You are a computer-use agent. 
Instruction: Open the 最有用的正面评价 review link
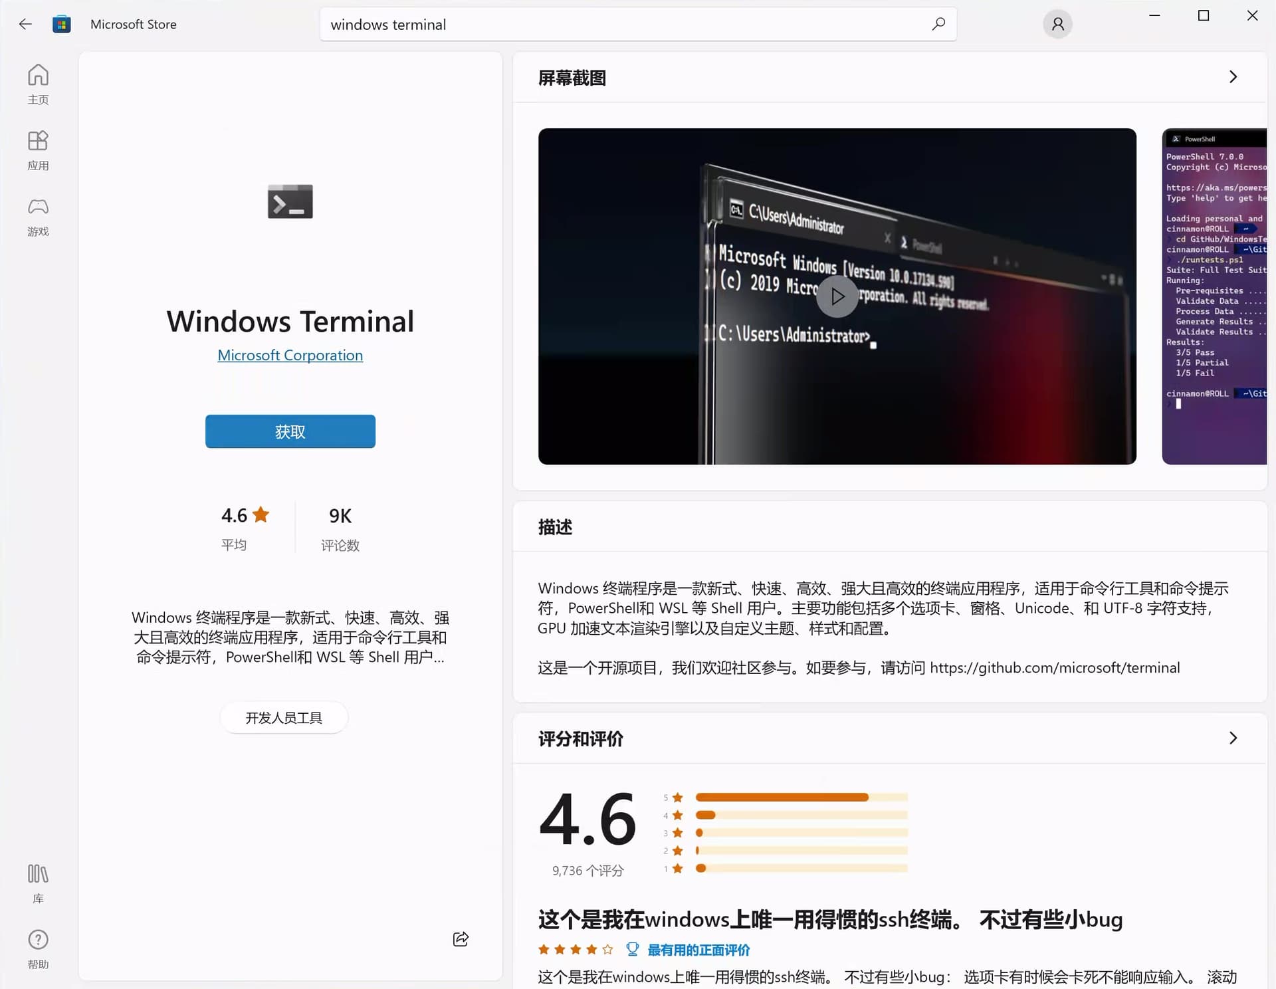click(698, 950)
